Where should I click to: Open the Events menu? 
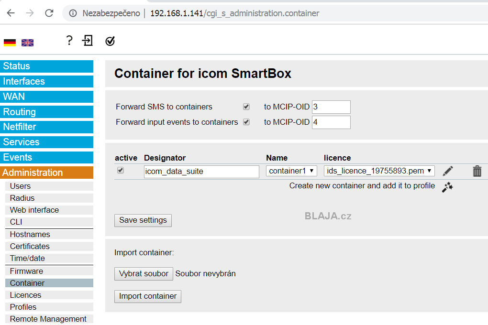[x=47, y=157]
